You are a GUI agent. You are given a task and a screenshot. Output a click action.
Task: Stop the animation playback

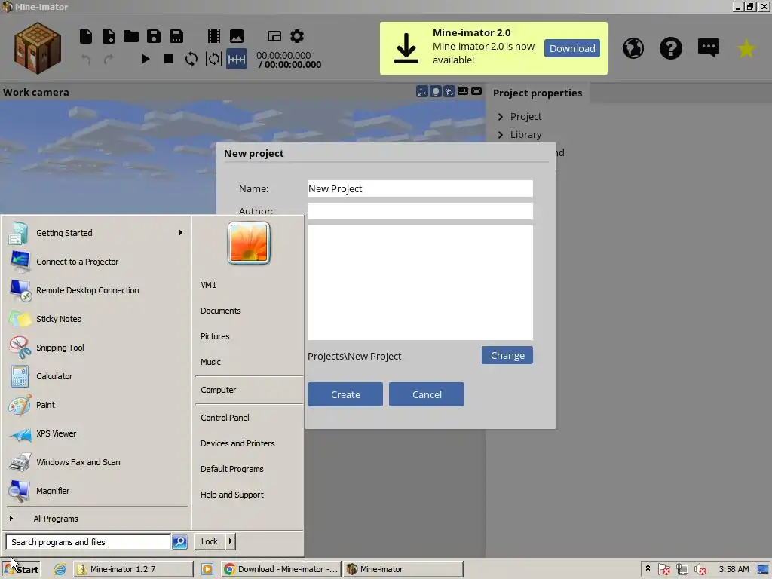(x=168, y=59)
